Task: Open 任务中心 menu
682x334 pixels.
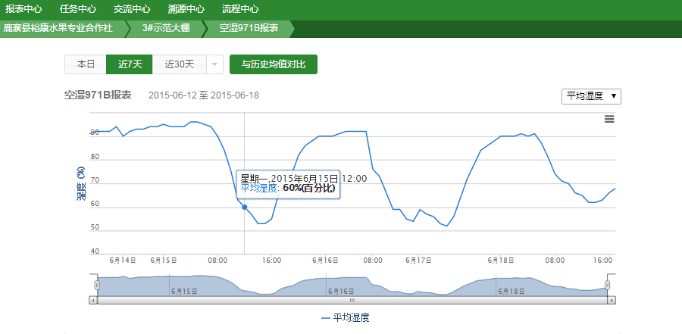Action: (x=77, y=10)
